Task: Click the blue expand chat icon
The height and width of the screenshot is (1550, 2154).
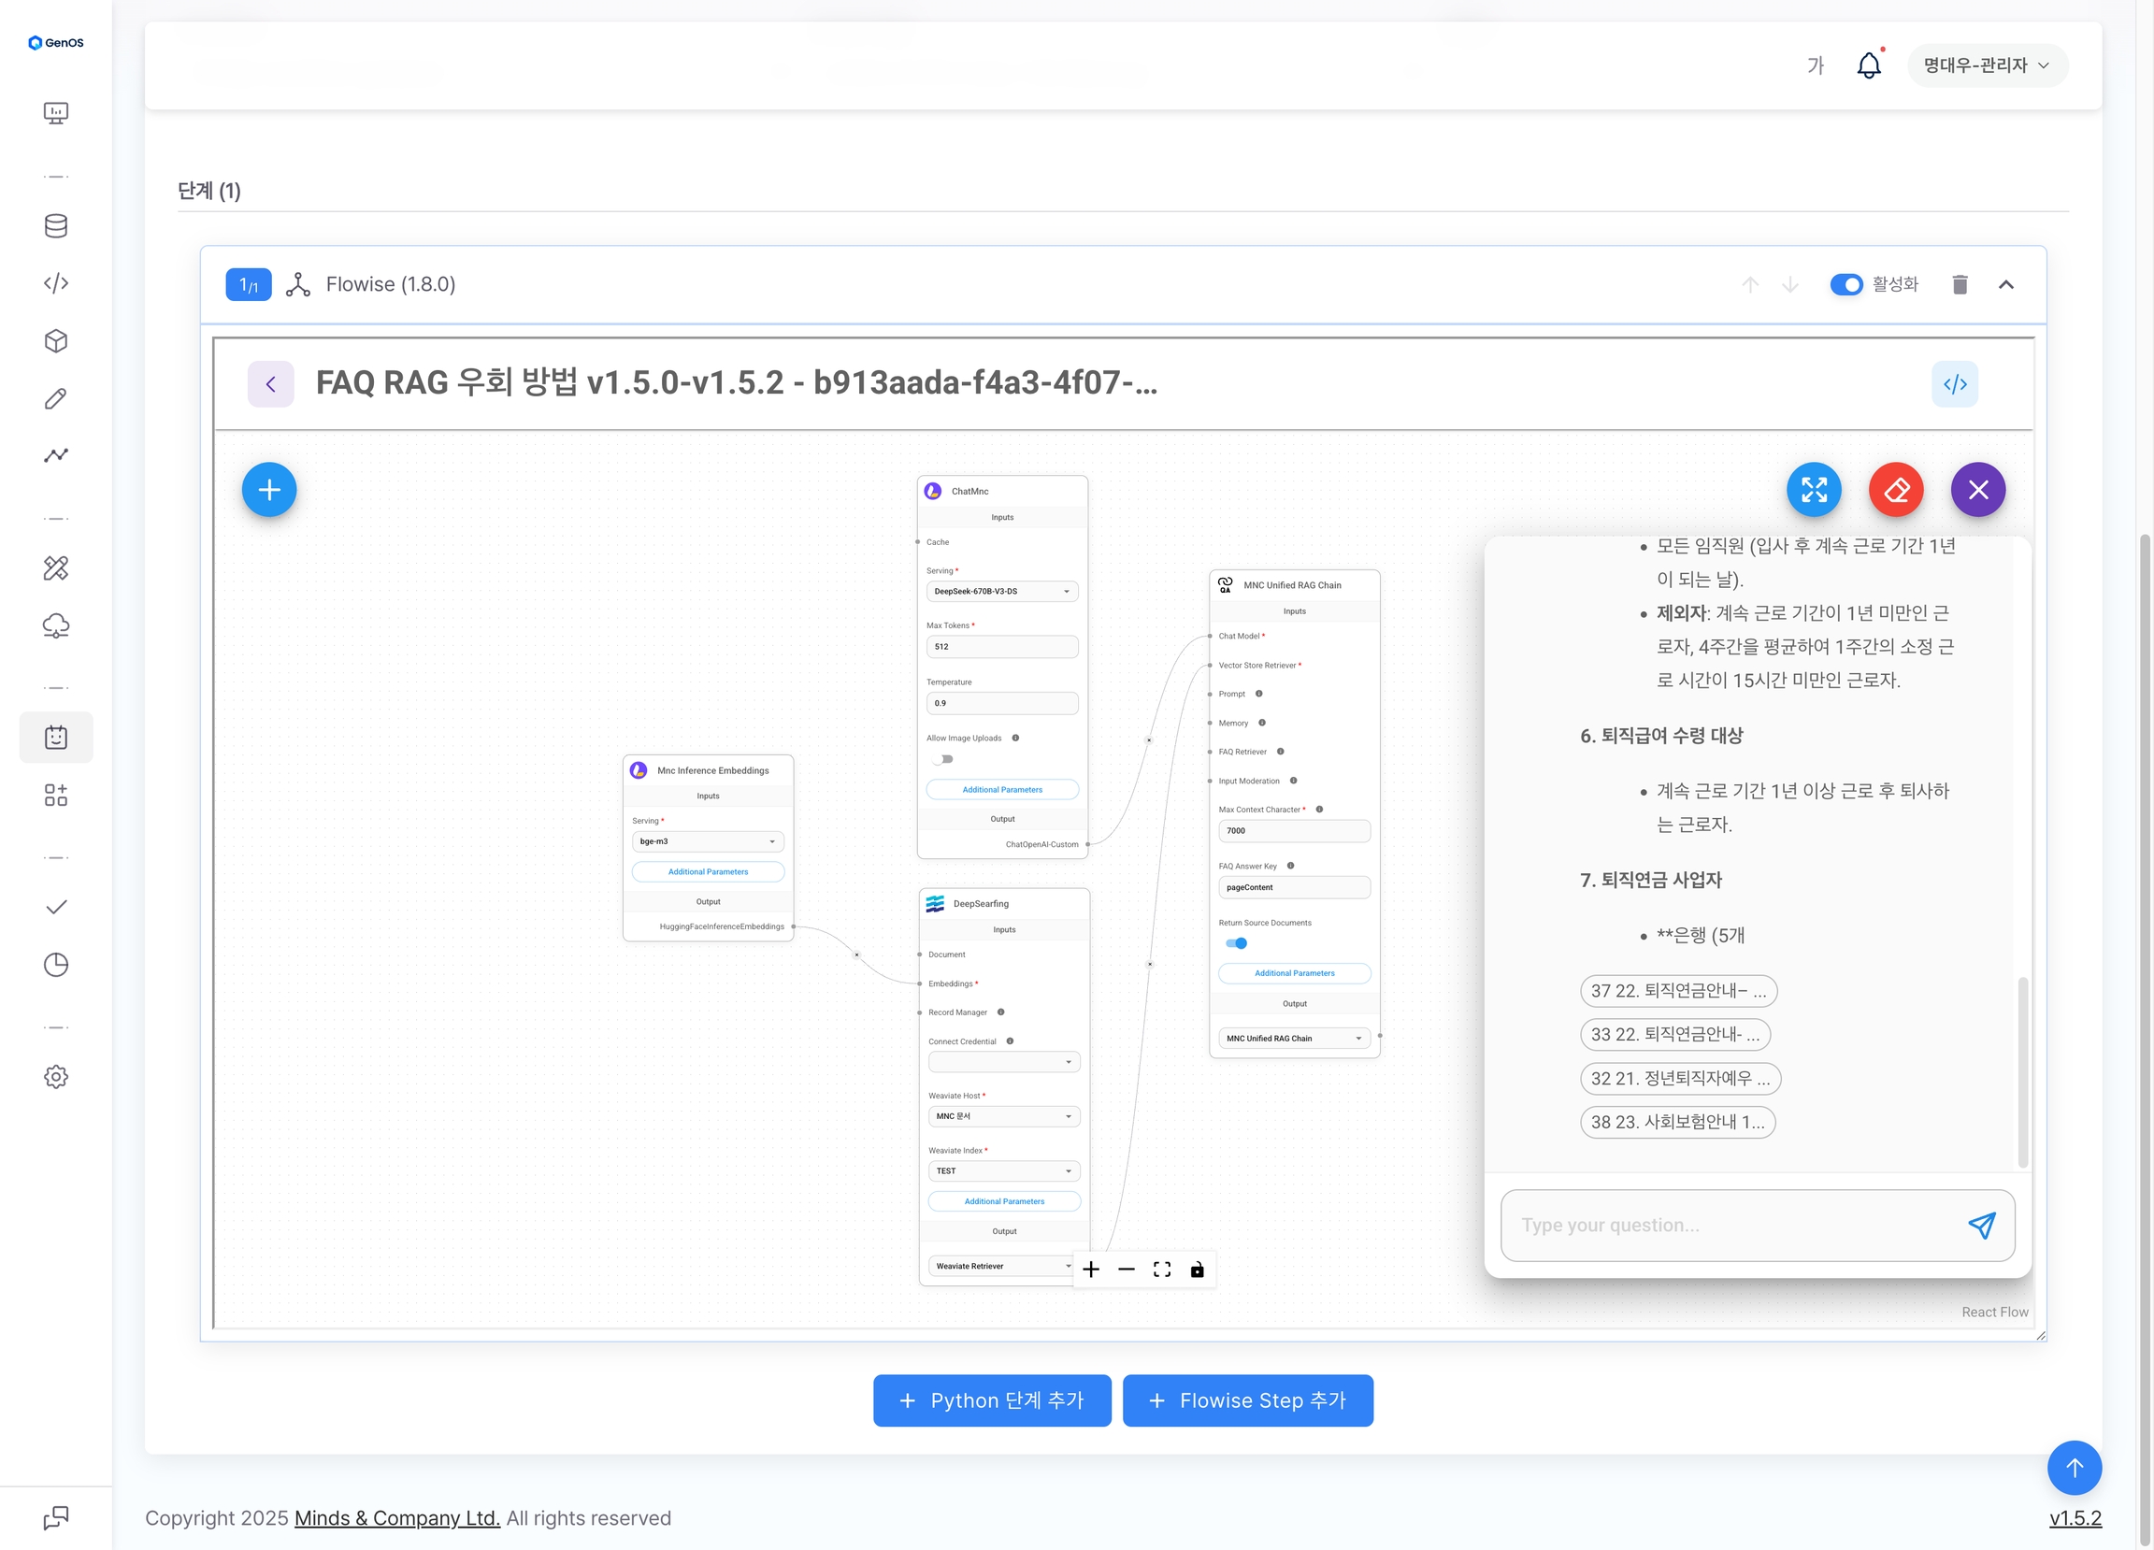Action: [1813, 490]
